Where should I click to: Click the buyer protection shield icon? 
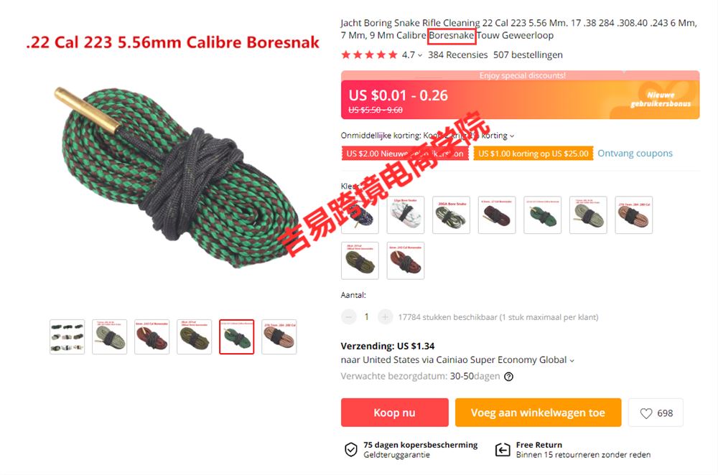tap(351, 449)
